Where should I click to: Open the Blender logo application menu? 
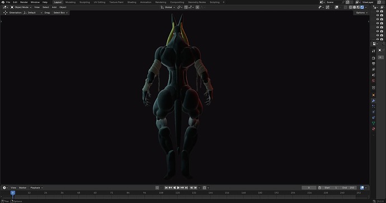coord(3,2)
